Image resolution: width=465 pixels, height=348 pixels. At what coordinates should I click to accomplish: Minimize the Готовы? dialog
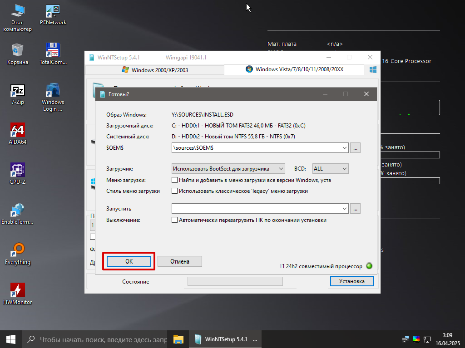pos(325,94)
